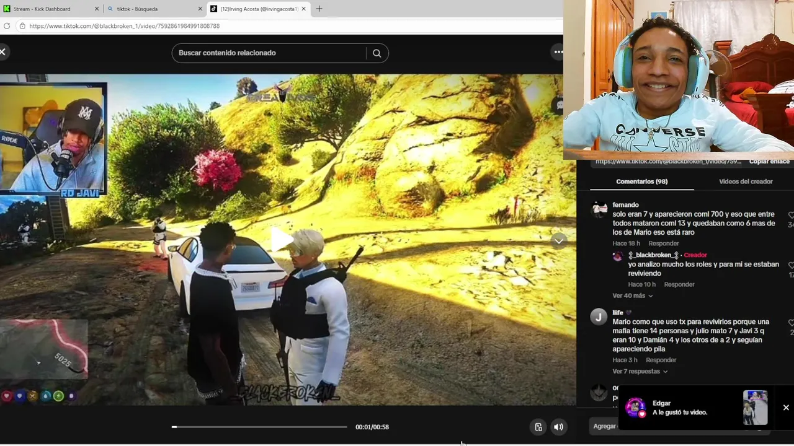Close the Kick Dashboard tab

(x=97, y=9)
